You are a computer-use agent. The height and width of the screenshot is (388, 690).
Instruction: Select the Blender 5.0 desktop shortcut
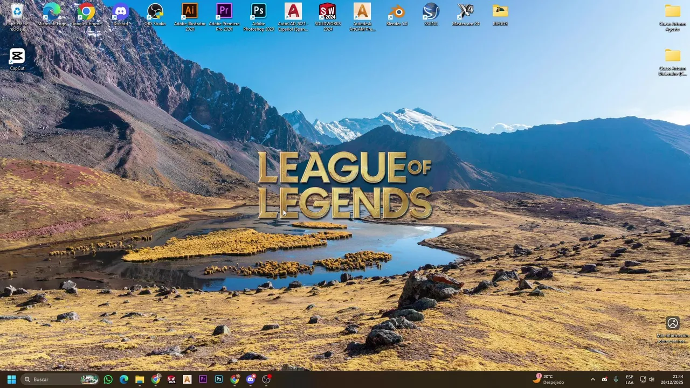pos(397,15)
